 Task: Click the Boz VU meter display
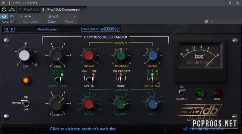point(200,56)
